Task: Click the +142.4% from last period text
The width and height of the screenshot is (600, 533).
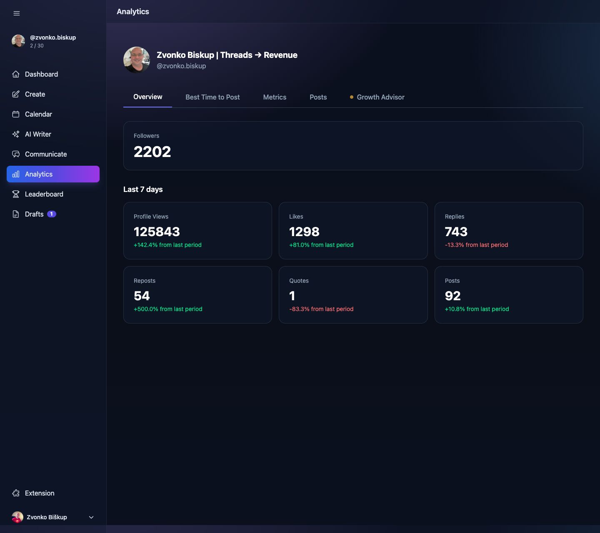Action: tap(167, 245)
